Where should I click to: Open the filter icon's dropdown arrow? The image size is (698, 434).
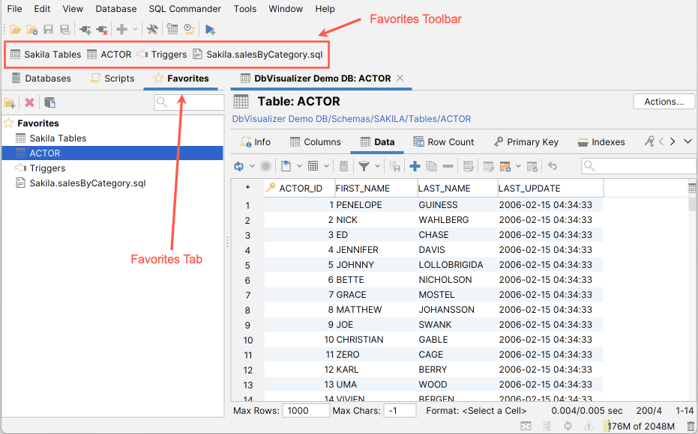(x=376, y=165)
